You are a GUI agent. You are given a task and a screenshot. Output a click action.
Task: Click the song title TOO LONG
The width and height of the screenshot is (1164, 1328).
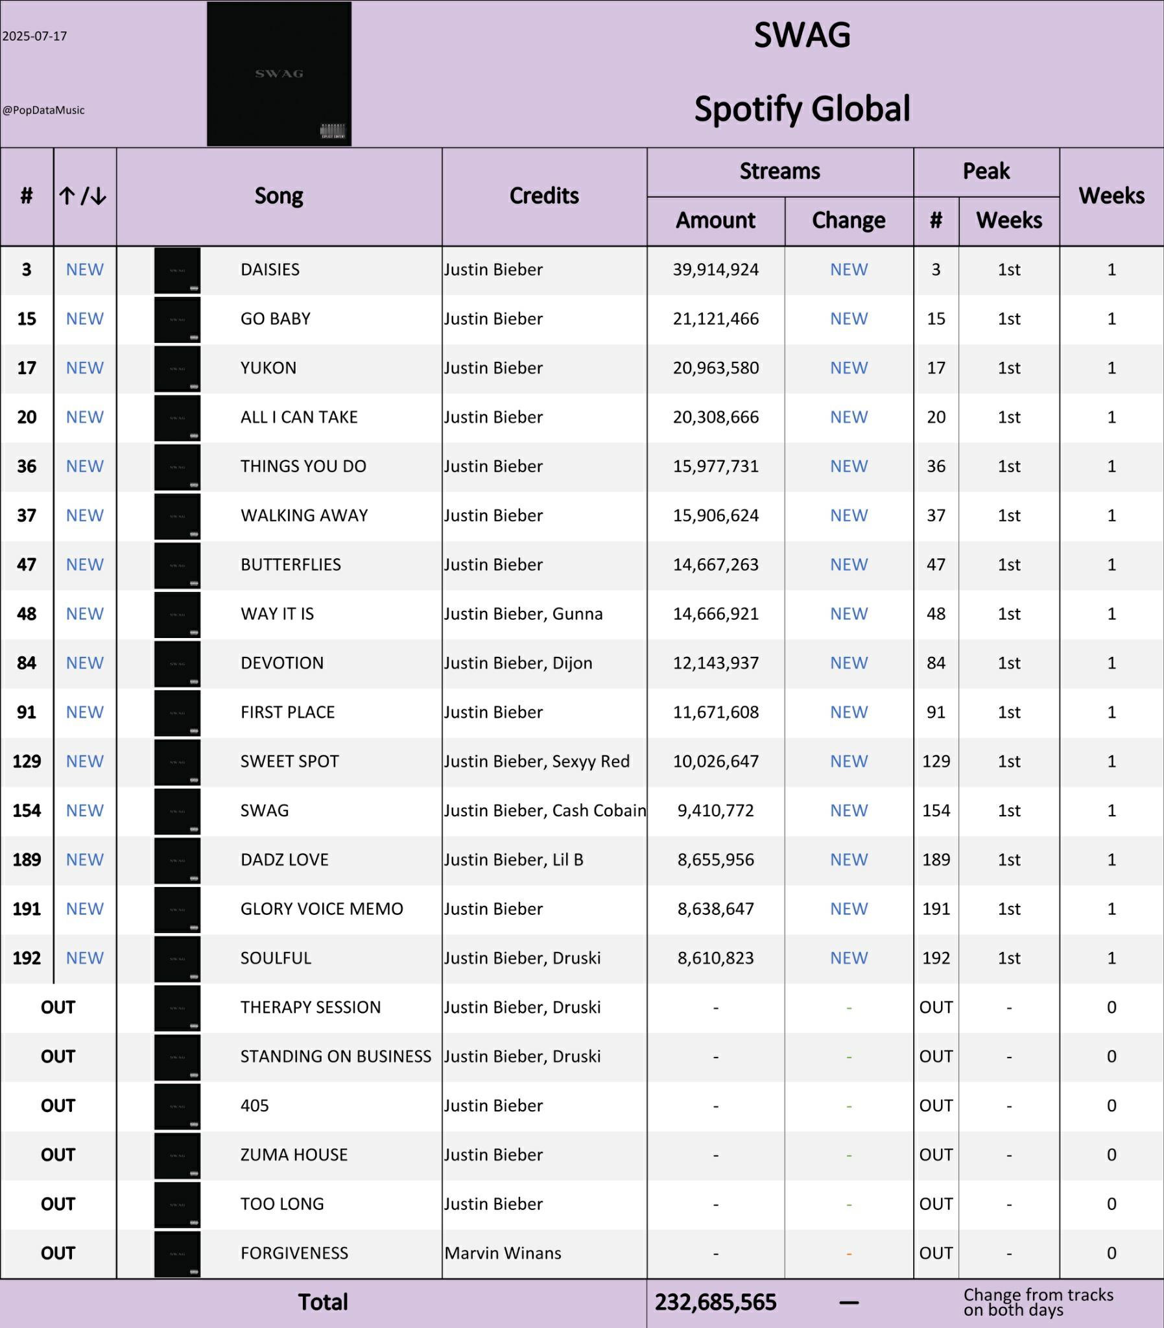tap(282, 1204)
